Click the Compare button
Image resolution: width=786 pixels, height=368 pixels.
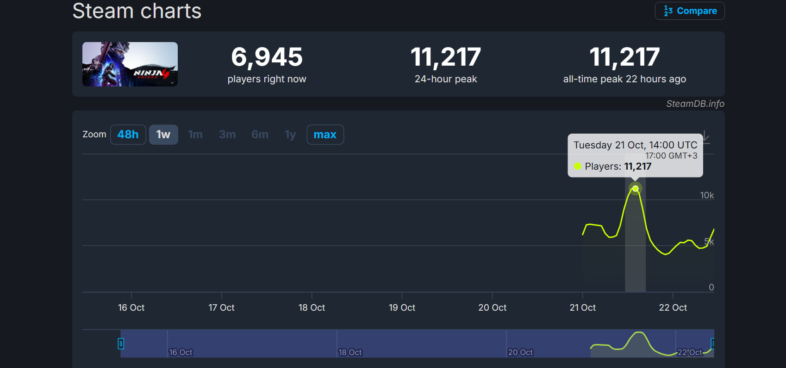[690, 11]
